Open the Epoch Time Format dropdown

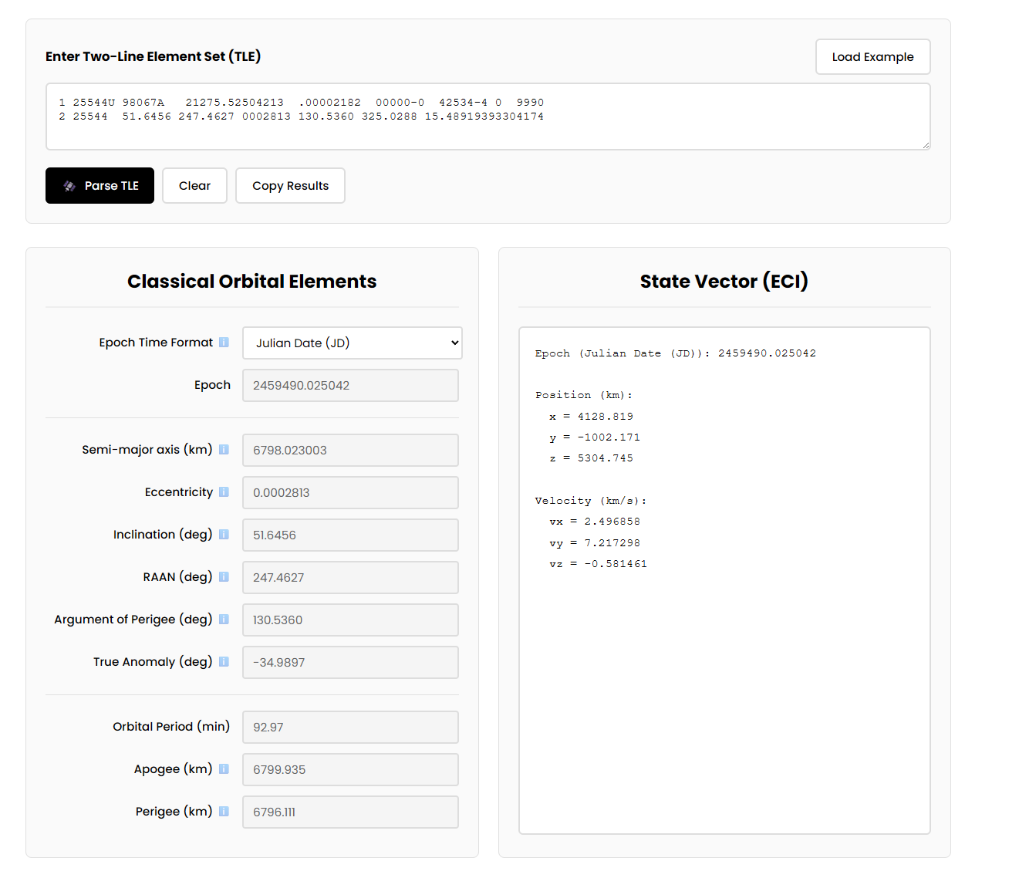[353, 343]
